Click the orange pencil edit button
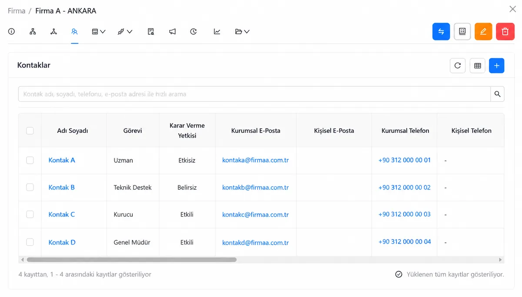The height and width of the screenshot is (297, 522). [x=483, y=32]
